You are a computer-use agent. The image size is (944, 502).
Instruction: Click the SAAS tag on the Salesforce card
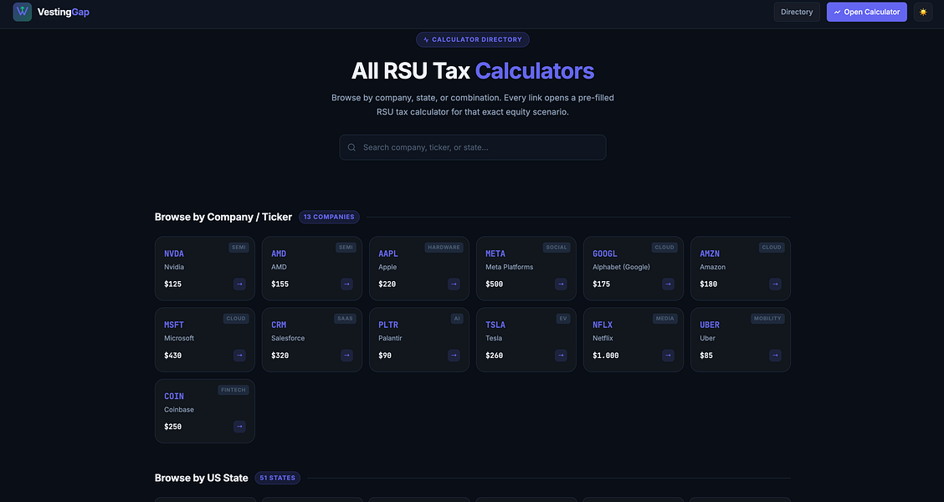pyautogui.click(x=346, y=319)
